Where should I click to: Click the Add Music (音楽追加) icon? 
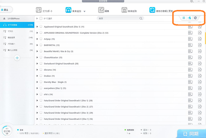point(68,10)
